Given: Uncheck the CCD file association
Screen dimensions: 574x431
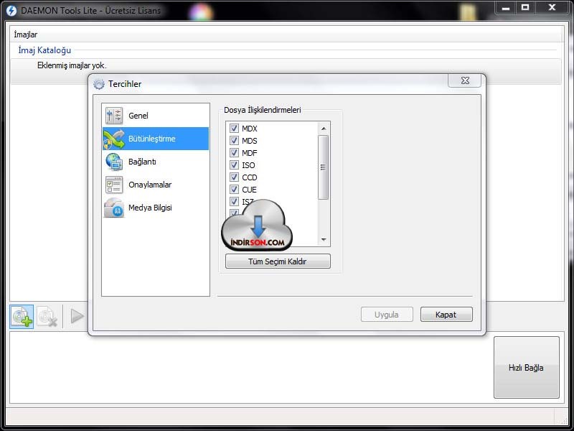Looking at the screenshot, I should point(235,177).
